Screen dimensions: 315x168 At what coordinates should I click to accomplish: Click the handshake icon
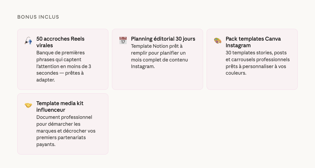(x=28, y=105)
